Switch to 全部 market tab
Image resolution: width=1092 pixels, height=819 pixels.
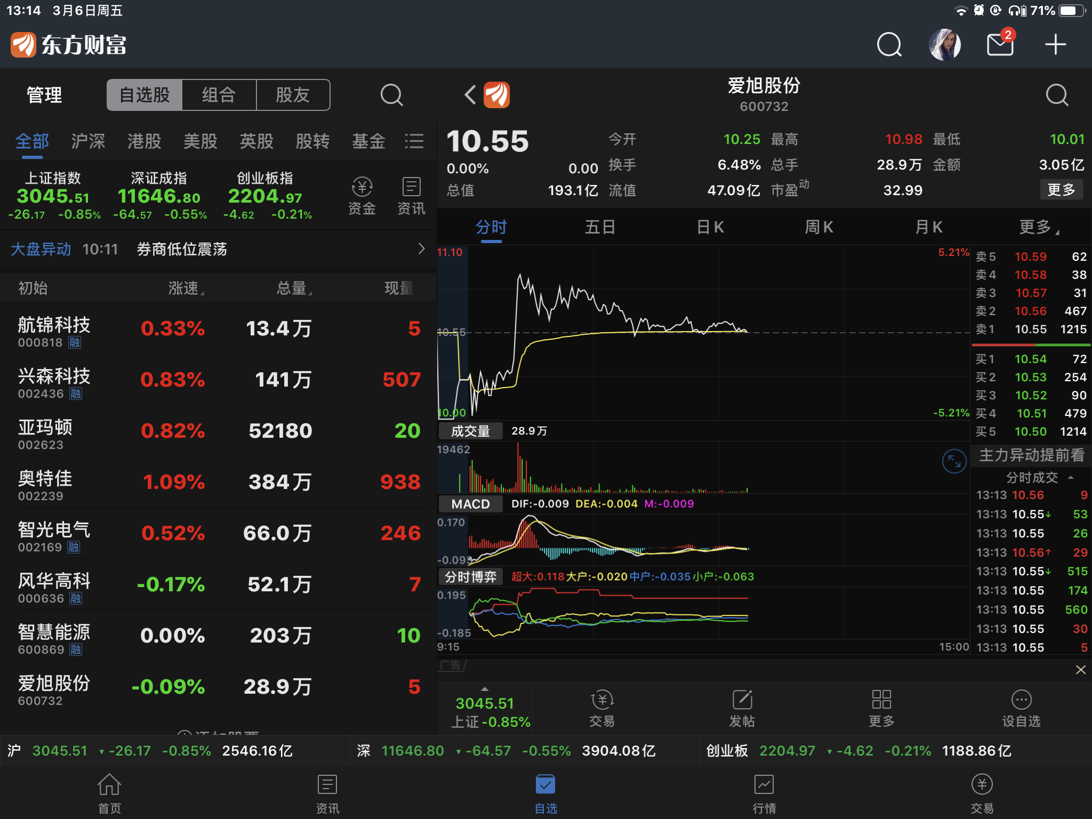click(32, 141)
